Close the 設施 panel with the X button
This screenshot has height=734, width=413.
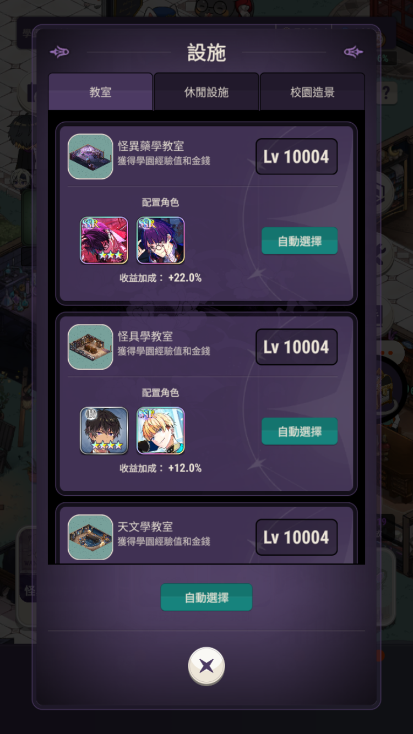(206, 666)
